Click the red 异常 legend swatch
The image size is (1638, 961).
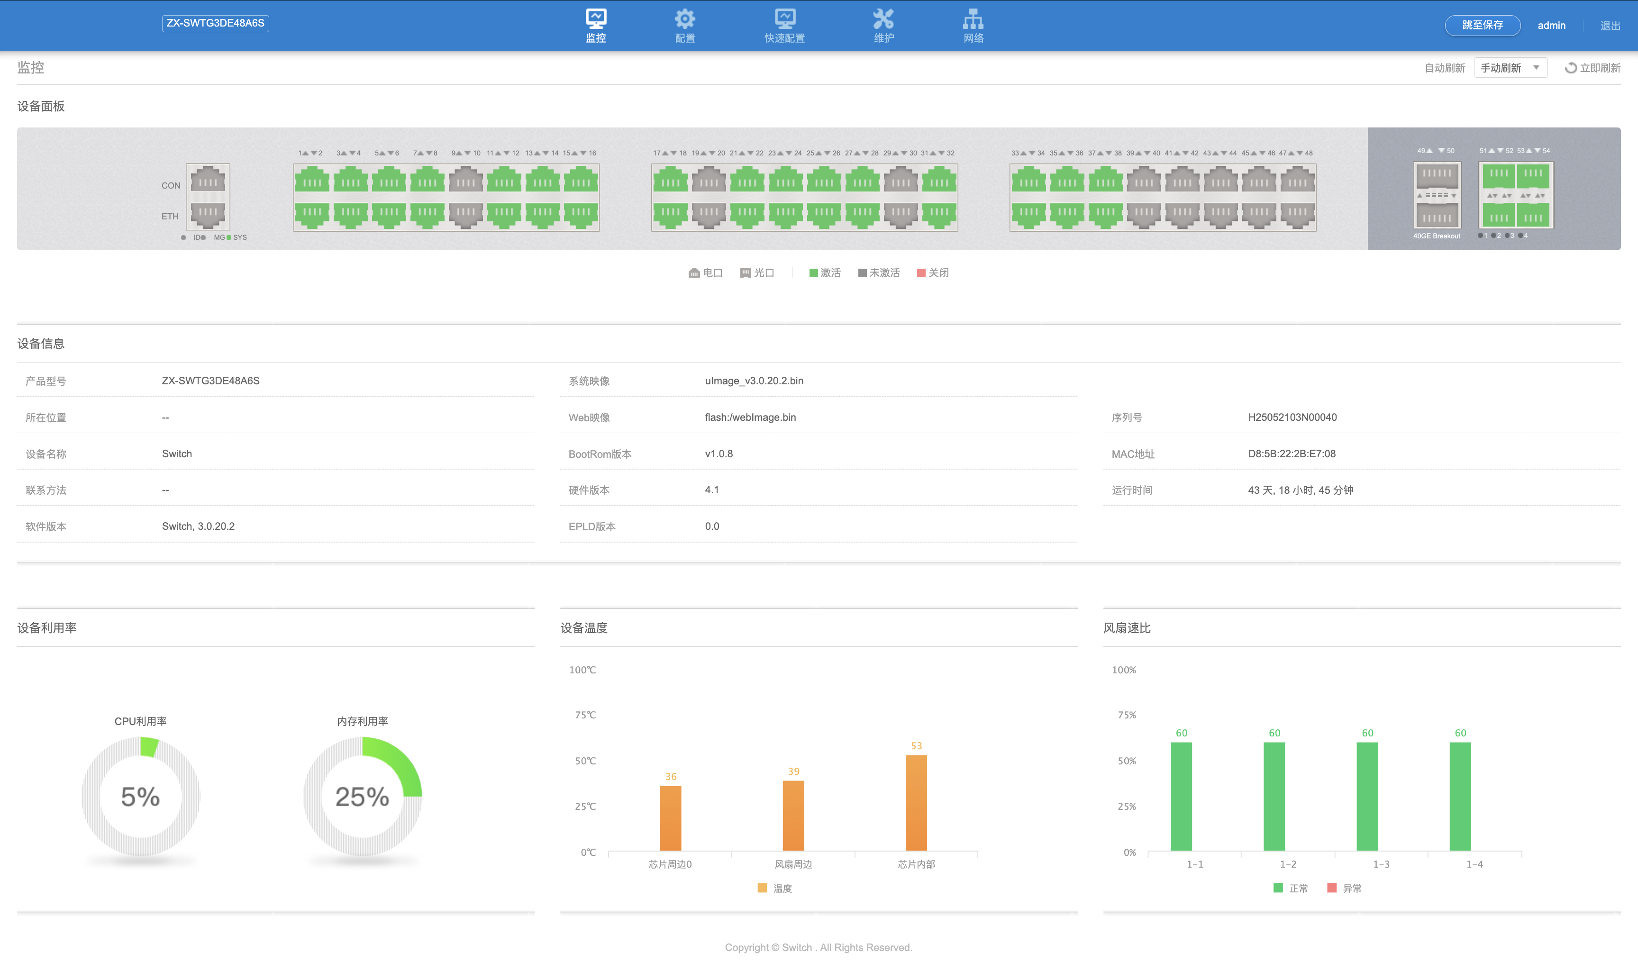(x=1332, y=888)
